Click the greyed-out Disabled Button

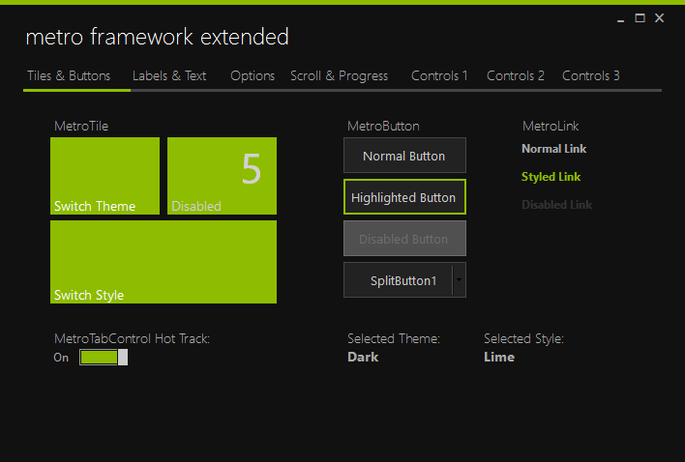click(404, 238)
